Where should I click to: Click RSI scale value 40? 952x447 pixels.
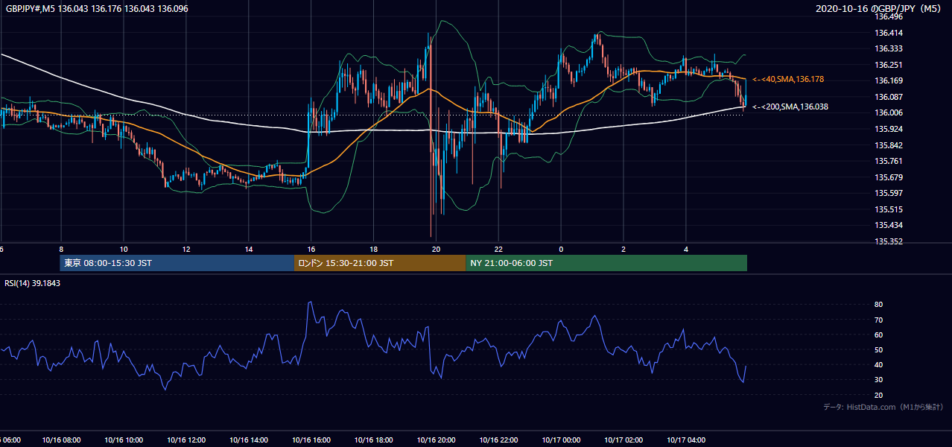[x=879, y=364]
